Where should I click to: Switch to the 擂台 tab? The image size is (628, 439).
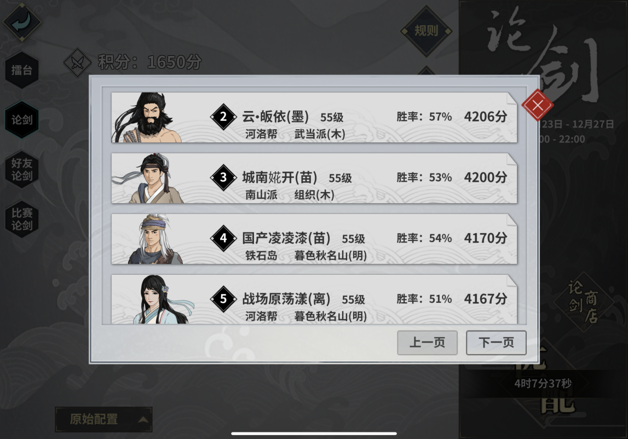[x=22, y=71]
